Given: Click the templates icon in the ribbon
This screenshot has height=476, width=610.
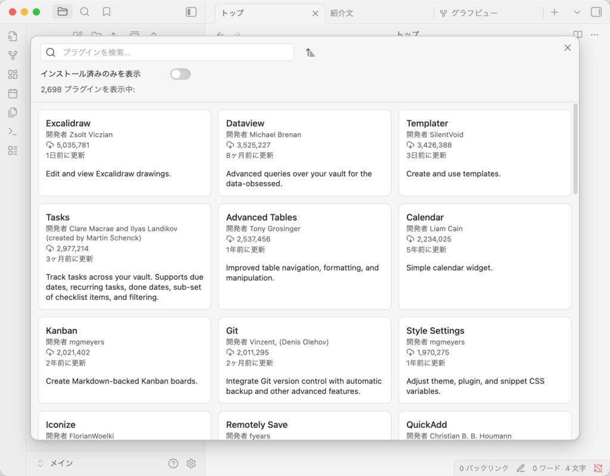Looking at the screenshot, I should pyautogui.click(x=13, y=112).
